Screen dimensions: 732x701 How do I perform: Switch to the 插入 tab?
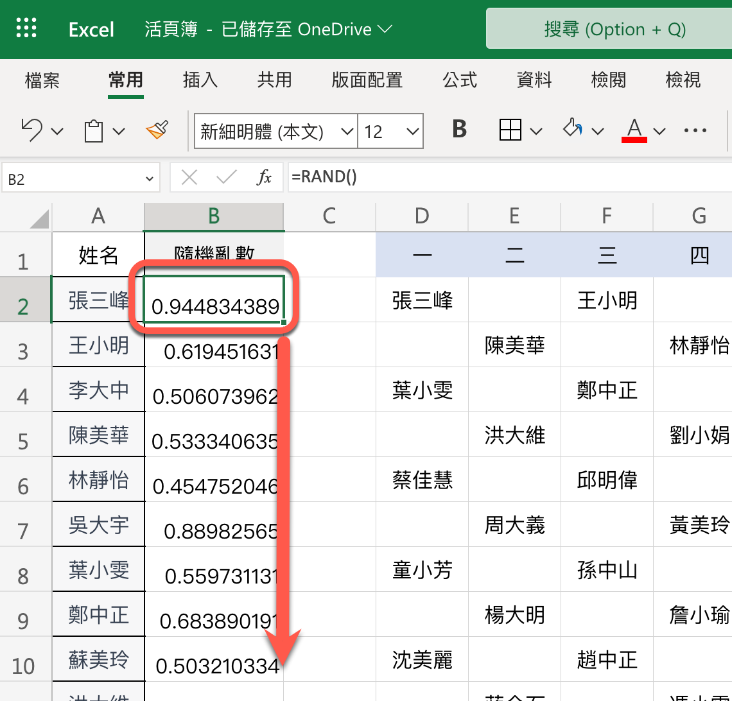(x=200, y=80)
